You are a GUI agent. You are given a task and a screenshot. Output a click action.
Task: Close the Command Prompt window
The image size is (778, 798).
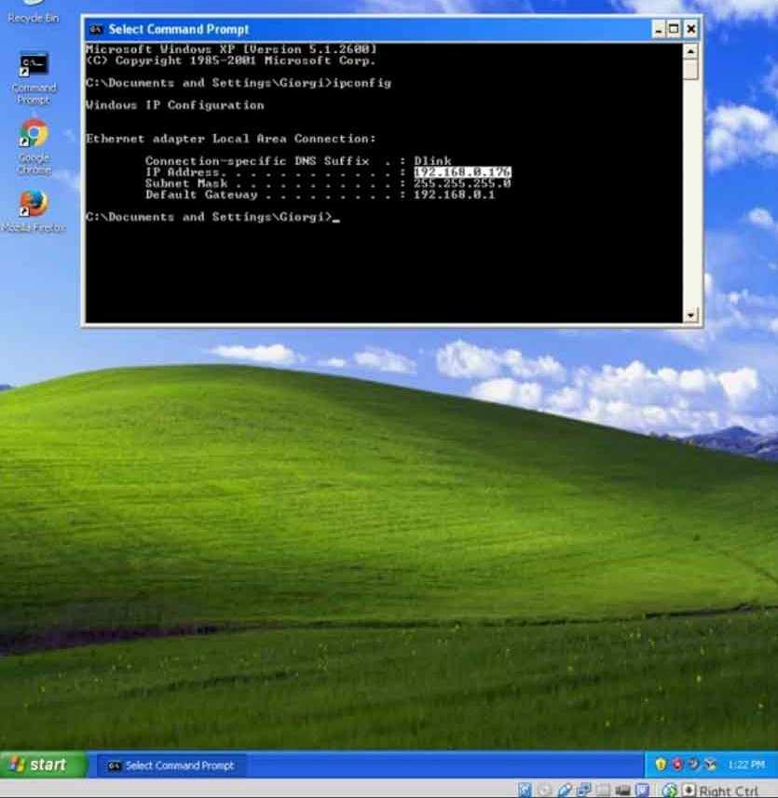coord(690,30)
